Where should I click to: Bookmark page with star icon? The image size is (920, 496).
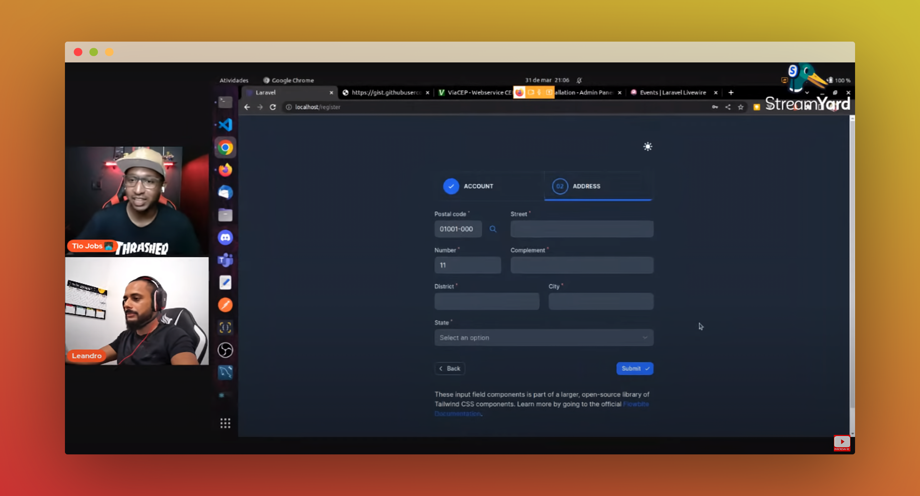(741, 107)
